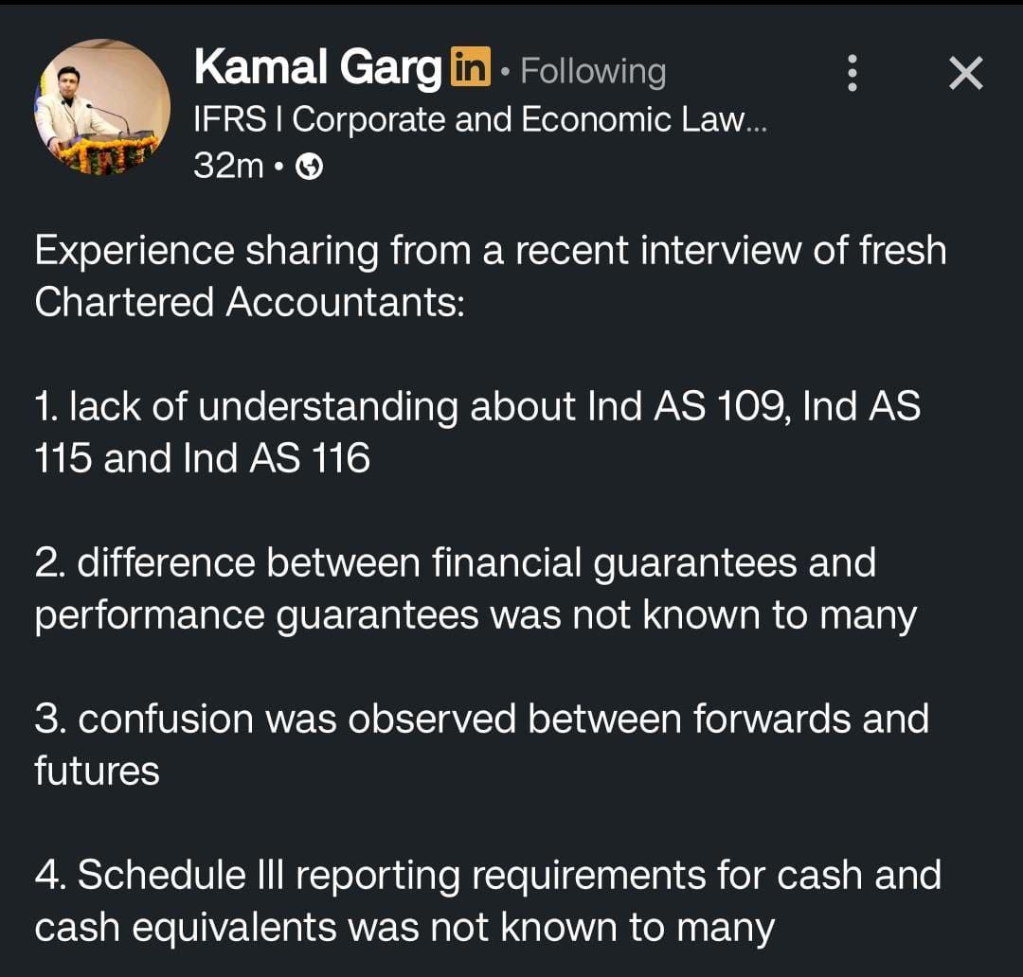Click point 4 'Schedule III reporting requirements' line
The width and height of the screenshot is (1023, 977).
pyautogui.click(x=487, y=875)
